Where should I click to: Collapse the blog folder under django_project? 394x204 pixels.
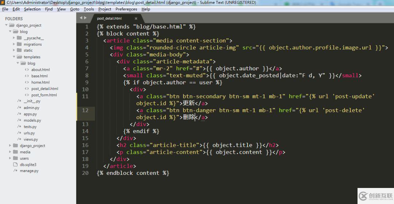(x=10, y=31)
